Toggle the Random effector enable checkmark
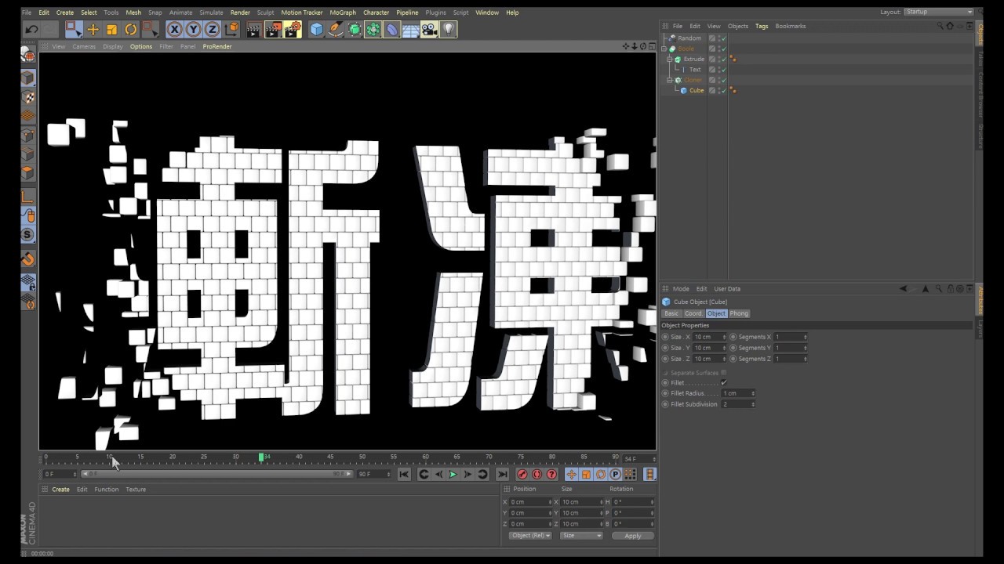 coord(724,38)
